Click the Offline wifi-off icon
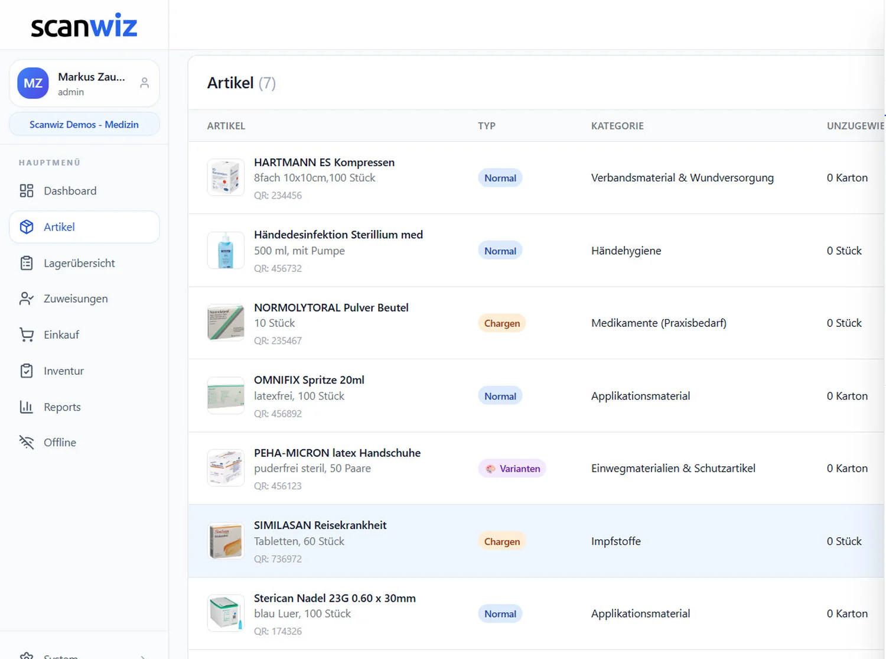886x659 pixels. tap(27, 442)
